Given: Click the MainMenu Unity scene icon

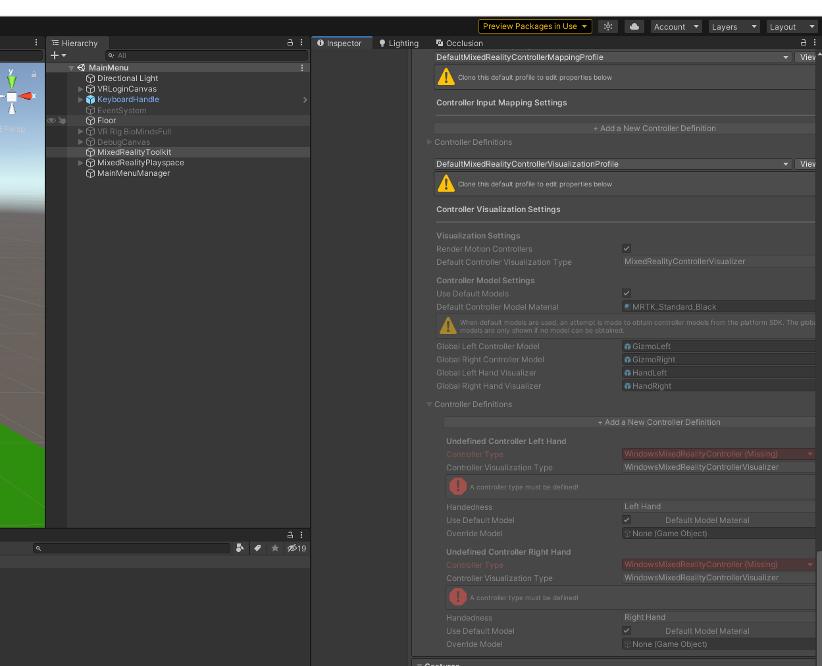Looking at the screenshot, I should coord(81,68).
